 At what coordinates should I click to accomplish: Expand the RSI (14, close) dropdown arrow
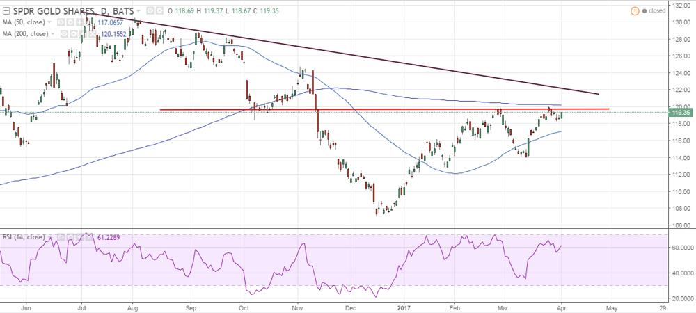coord(49,237)
